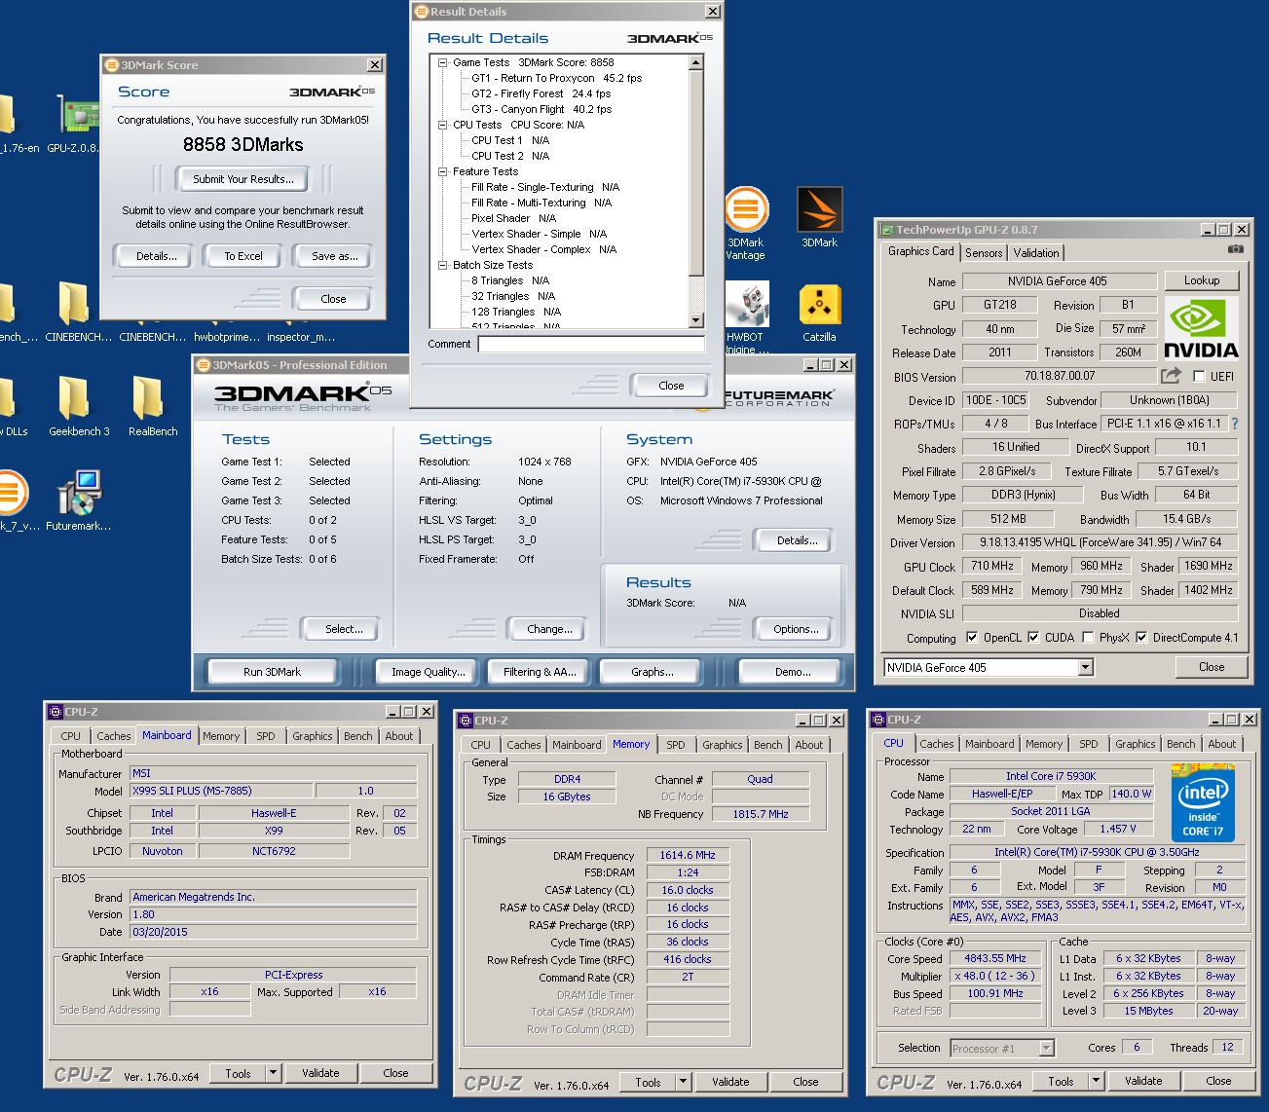Click the Intel Core i7 badge
Image resolution: width=1269 pixels, height=1112 pixels.
1202,803
